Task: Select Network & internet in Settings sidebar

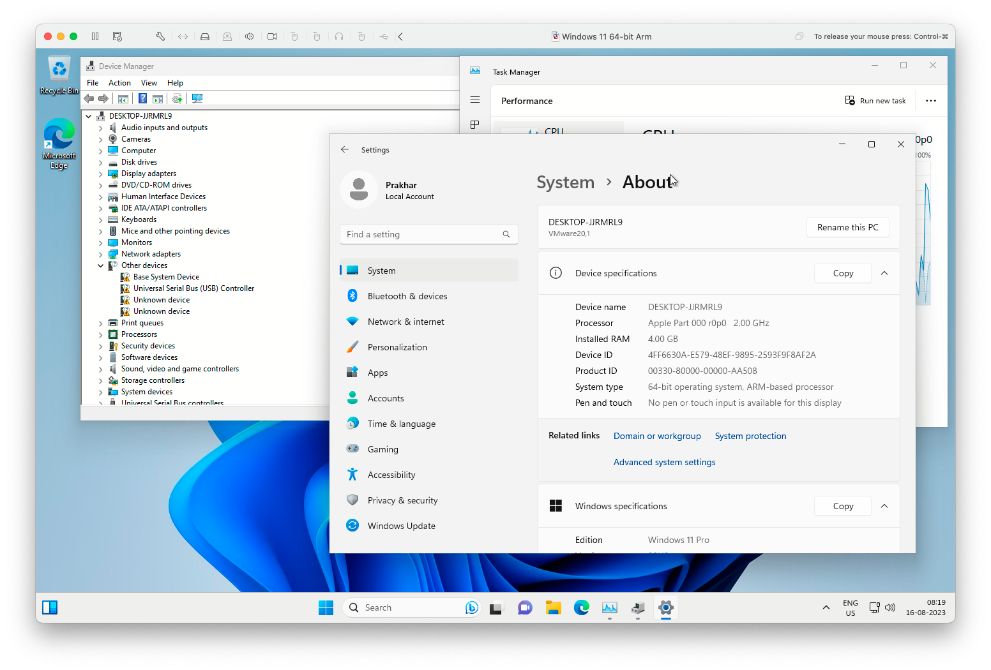Action: pyautogui.click(x=429, y=322)
